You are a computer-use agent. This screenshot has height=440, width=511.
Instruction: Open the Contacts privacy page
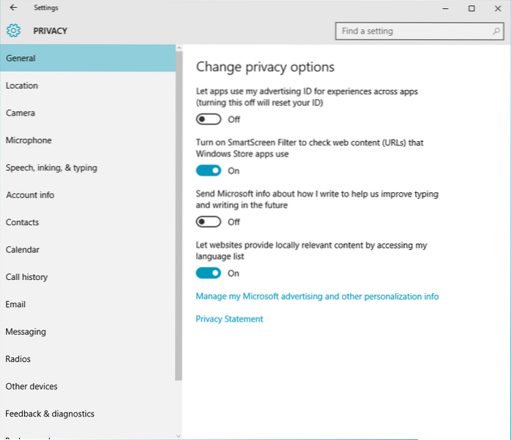pos(22,222)
